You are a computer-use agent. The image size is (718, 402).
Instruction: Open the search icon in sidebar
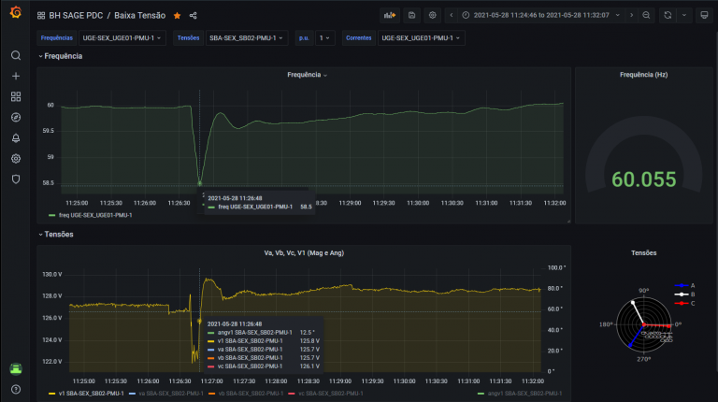[15, 56]
